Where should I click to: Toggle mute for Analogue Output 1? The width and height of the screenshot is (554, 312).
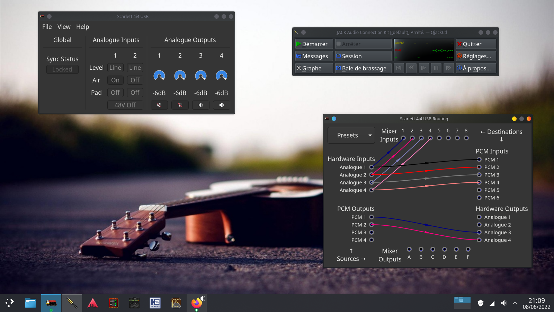coord(159,105)
